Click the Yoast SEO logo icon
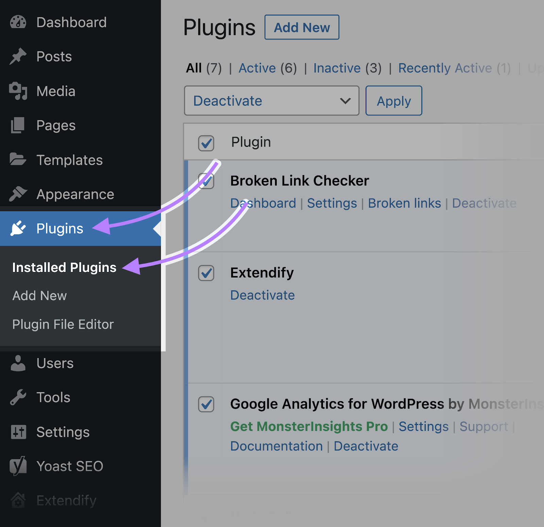 tap(18, 466)
